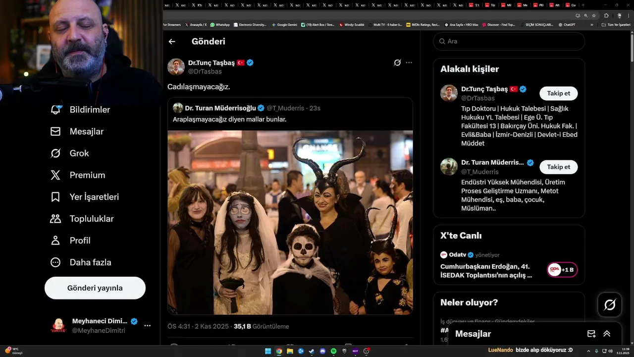The height and width of the screenshot is (357, 634).
Task: Open the Multi TV bookmark
Action: (x=385, y=24)
